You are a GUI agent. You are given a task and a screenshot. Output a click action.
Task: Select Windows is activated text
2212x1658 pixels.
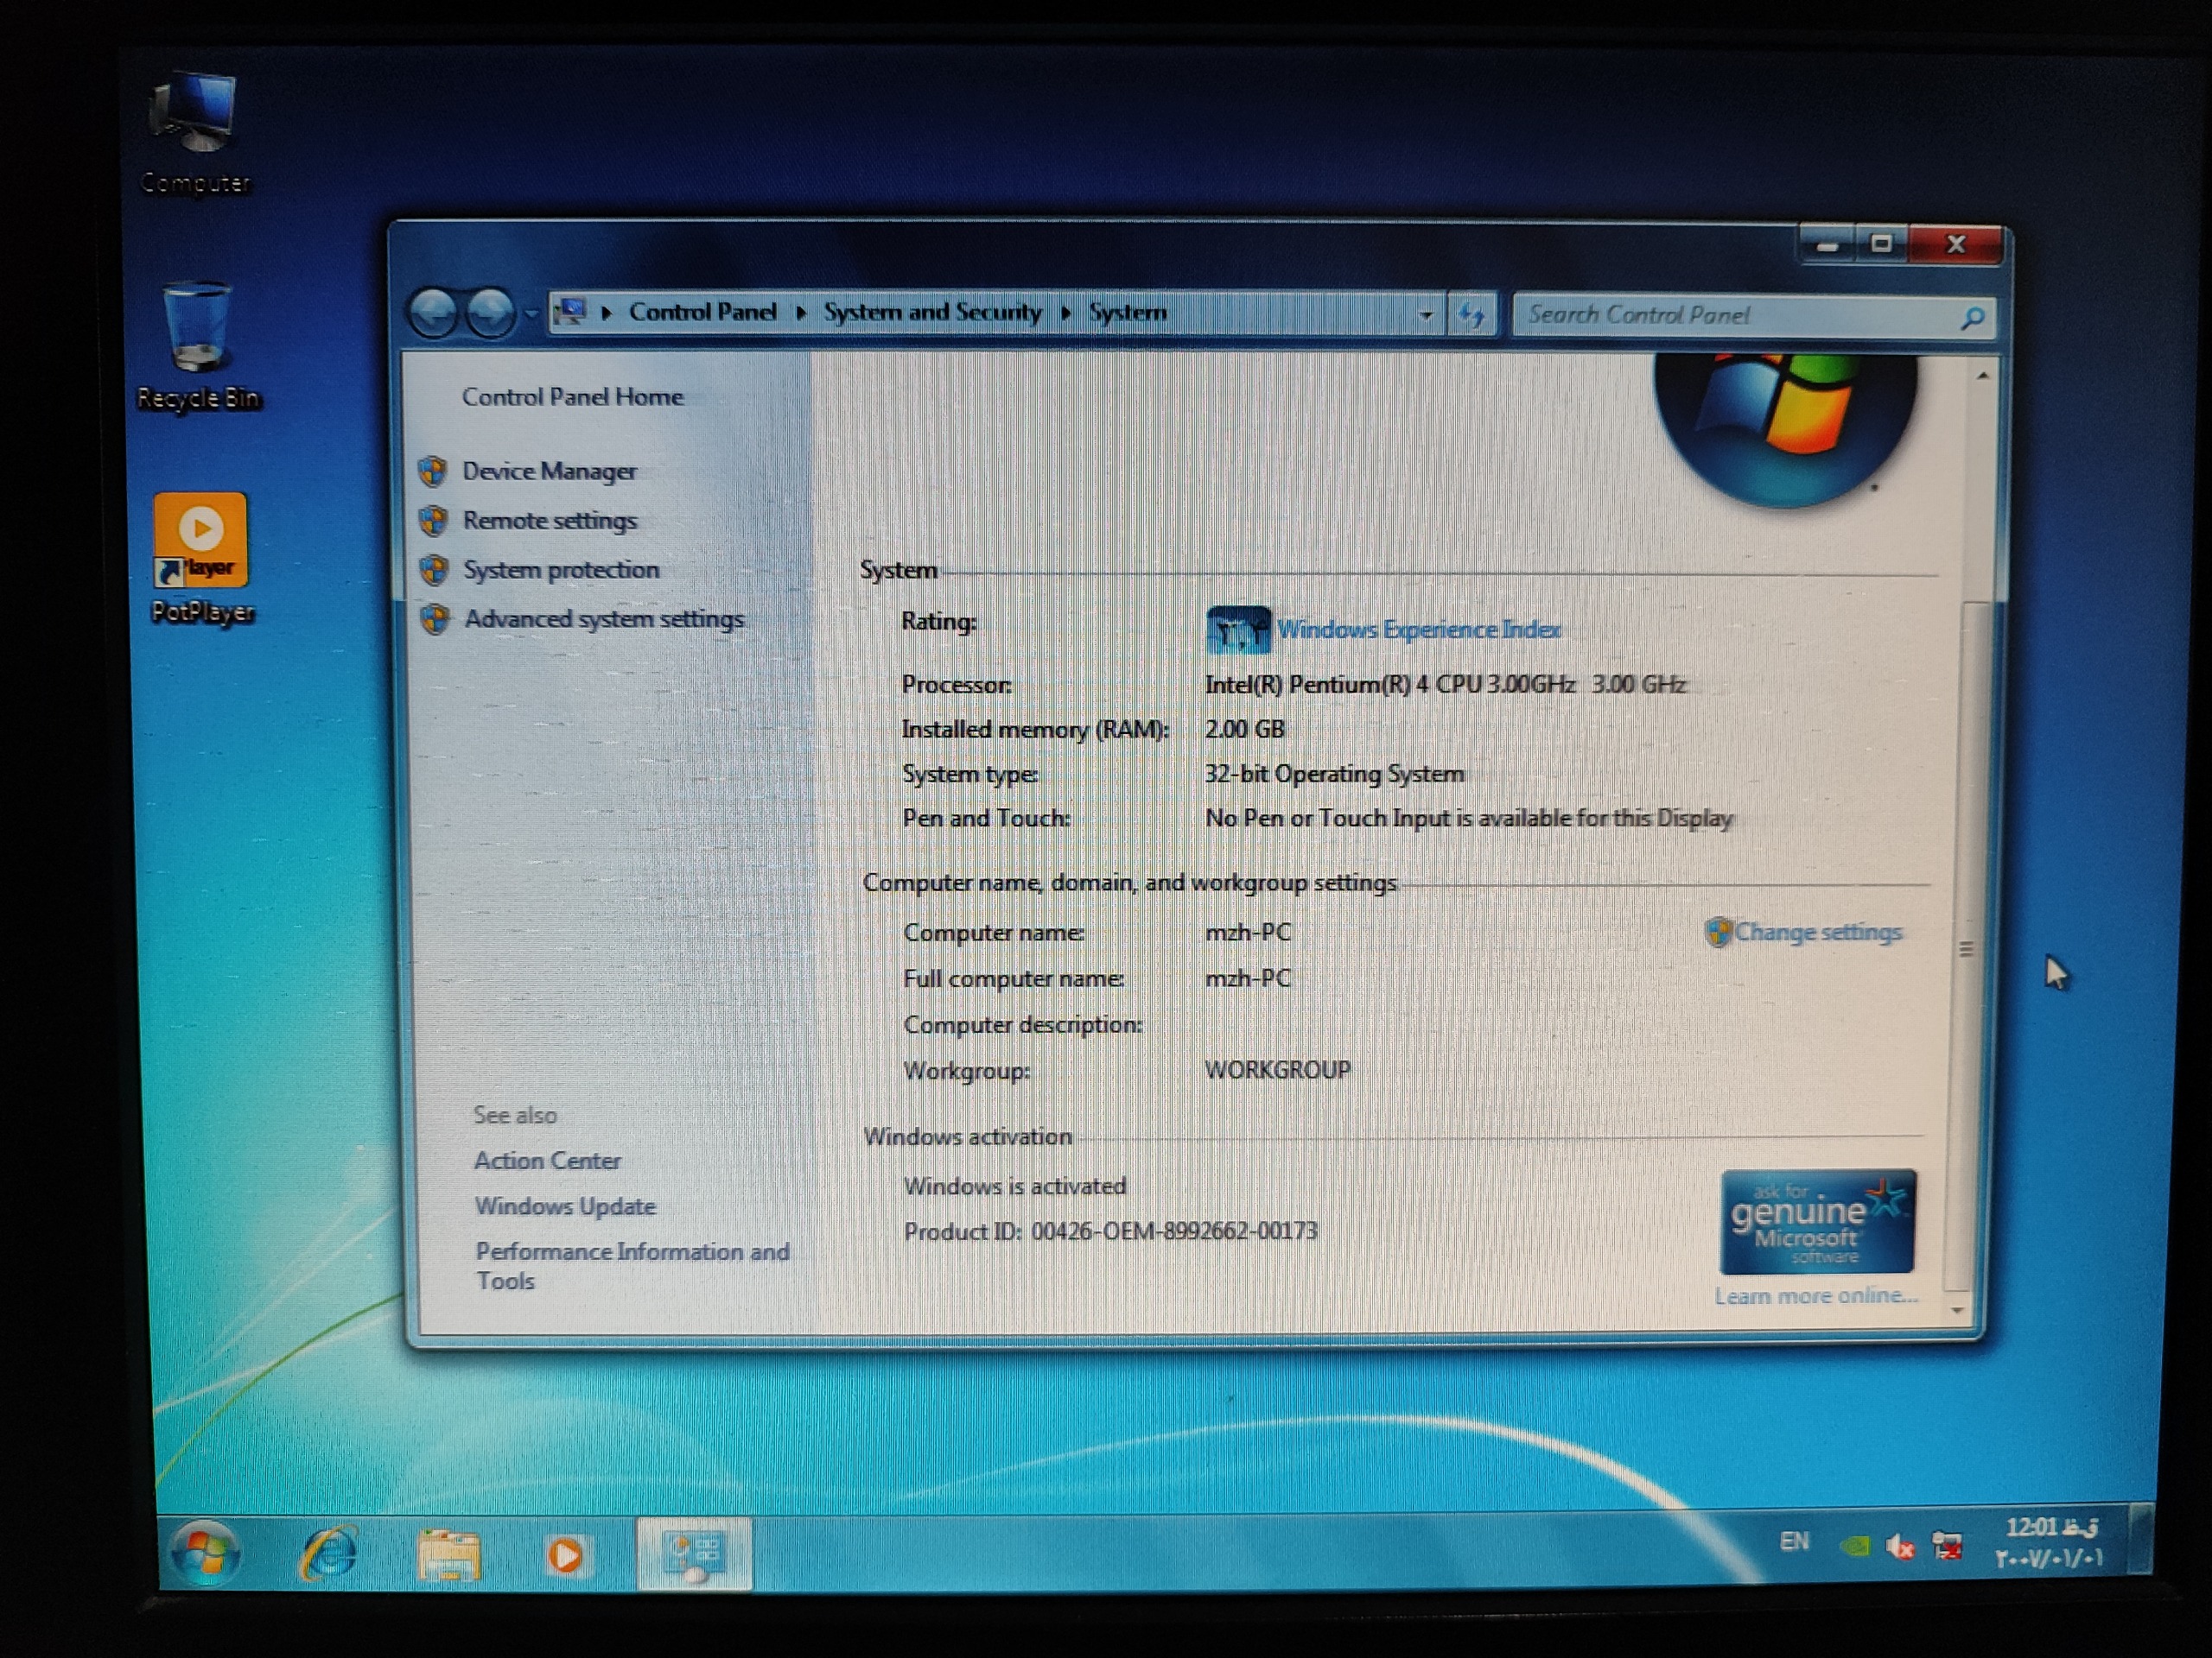pos(1015,1187)
